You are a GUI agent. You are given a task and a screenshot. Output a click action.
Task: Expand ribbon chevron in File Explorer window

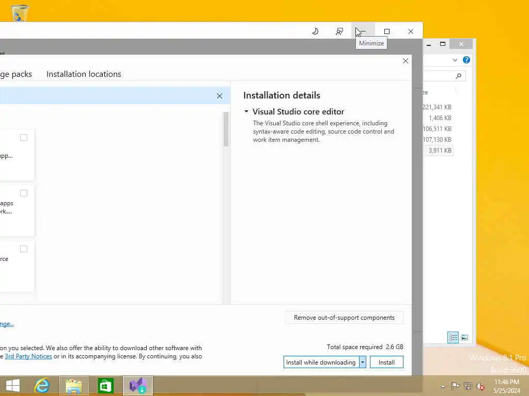(455, 60)
